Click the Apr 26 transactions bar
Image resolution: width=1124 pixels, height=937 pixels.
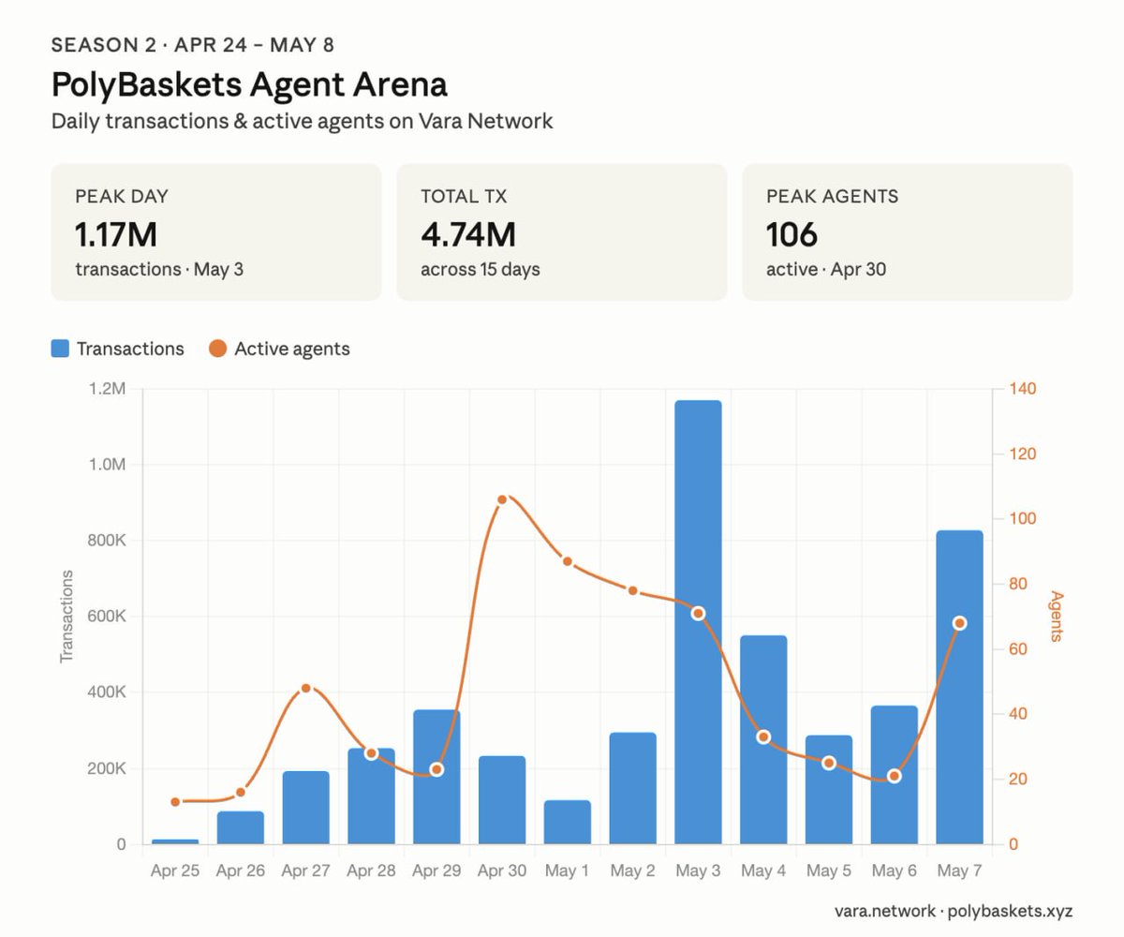241,827
